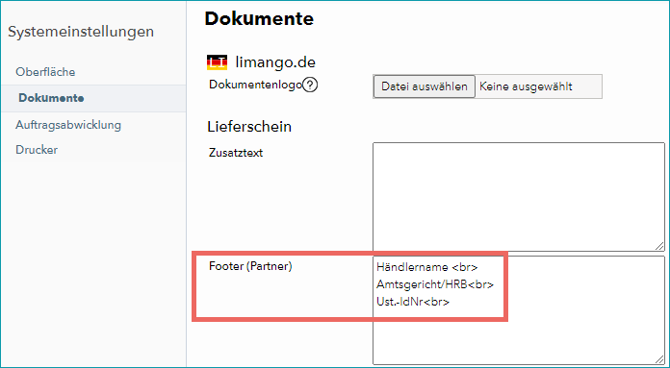
Task: Go to the Drucker settings
Action: point(37,150)
